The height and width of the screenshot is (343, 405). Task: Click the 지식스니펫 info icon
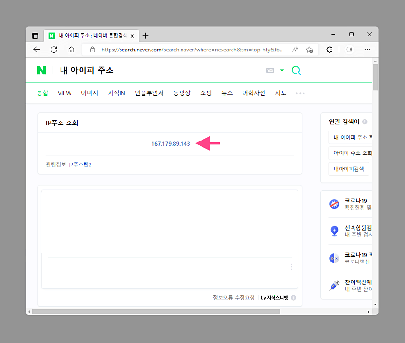[x=294, y=297]
